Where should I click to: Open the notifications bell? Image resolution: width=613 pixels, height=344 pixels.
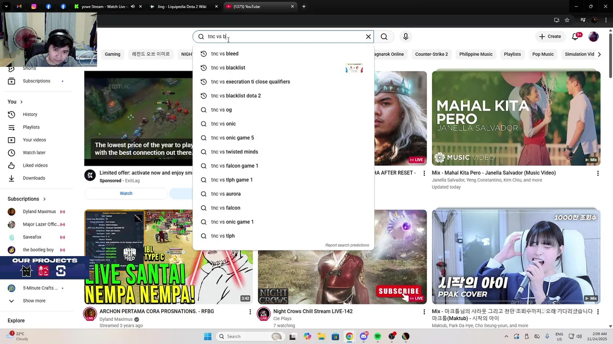[576, 37]
